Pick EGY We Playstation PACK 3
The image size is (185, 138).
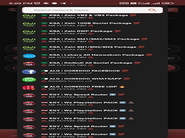point(92,120)
